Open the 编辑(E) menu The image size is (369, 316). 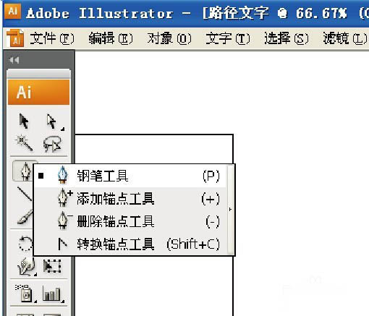coord(111,38)
